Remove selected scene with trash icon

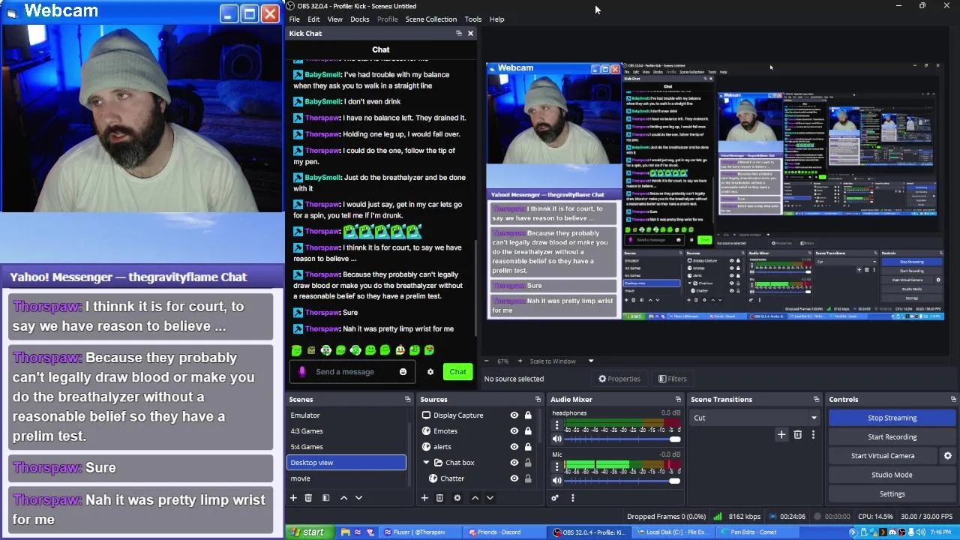click(x=308, y=498)
